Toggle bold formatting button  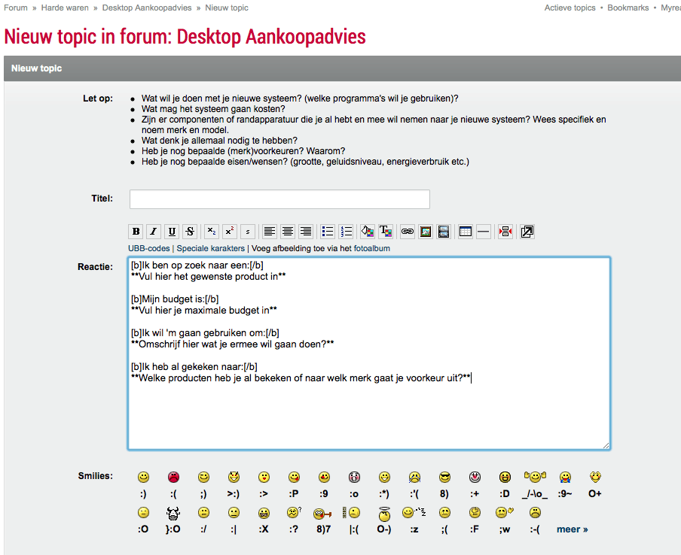pyautogui.click(x=136, y=232)
